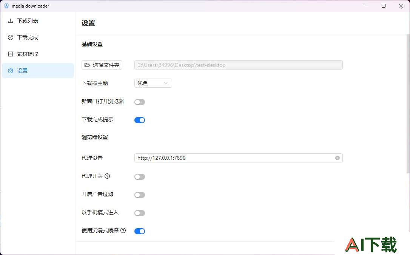Viewport: 410px width, 255px height.
Task: Click the 浏览器设置 section heading
Action: [x=95, y=137]
